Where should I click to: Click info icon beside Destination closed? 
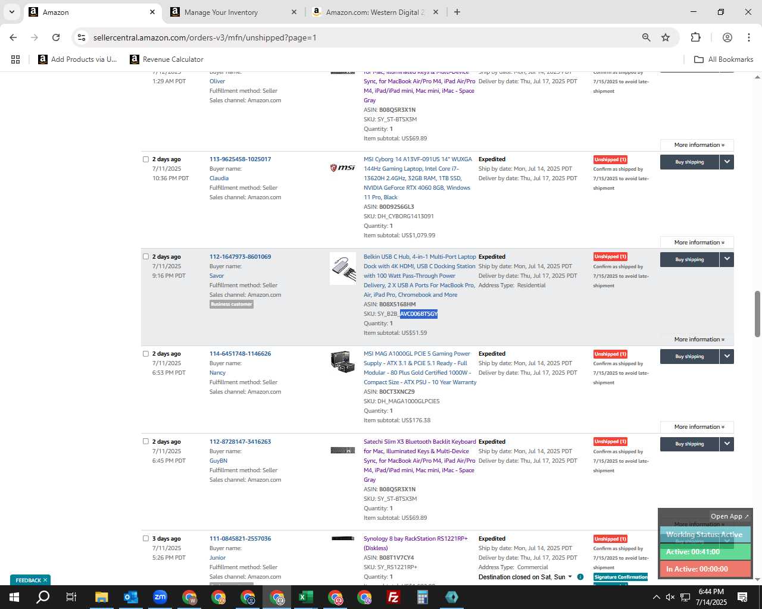tap(580, 577)
